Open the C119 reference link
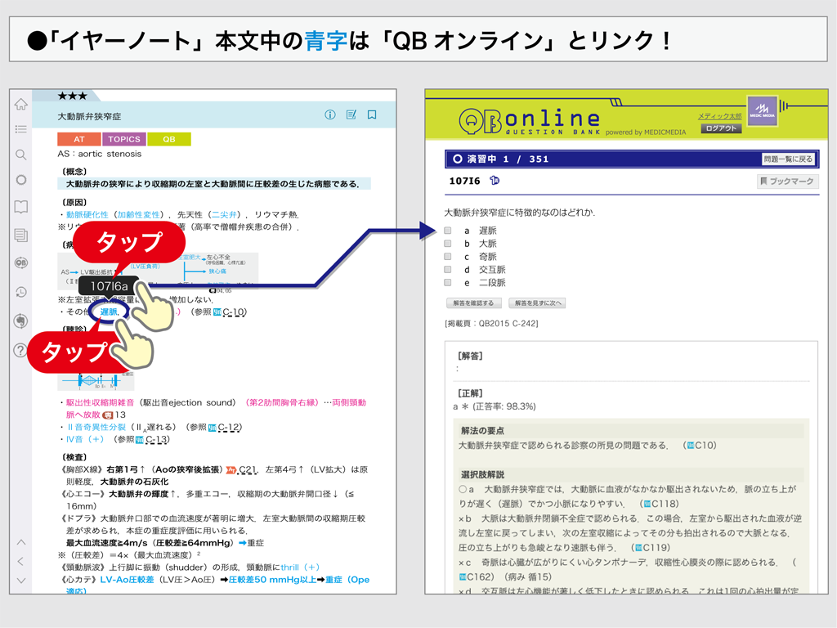Viewport: 837px width, 628px height. (652, 547)
